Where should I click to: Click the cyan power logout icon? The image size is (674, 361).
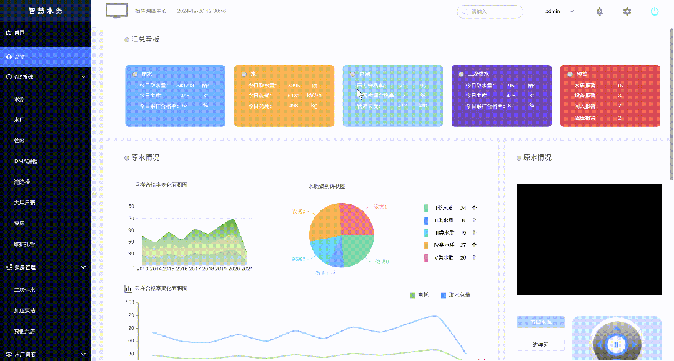654,12
